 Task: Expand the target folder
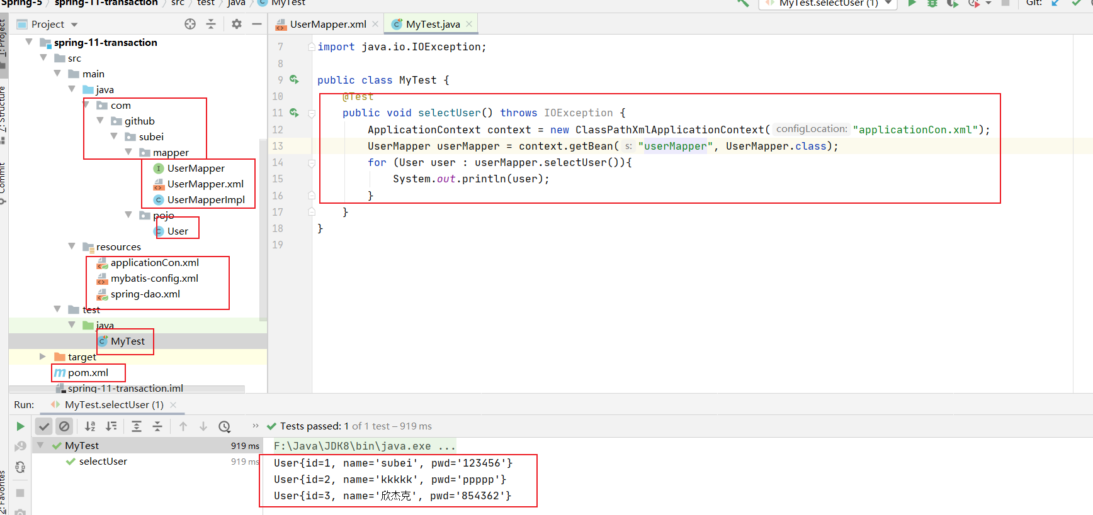43,357
